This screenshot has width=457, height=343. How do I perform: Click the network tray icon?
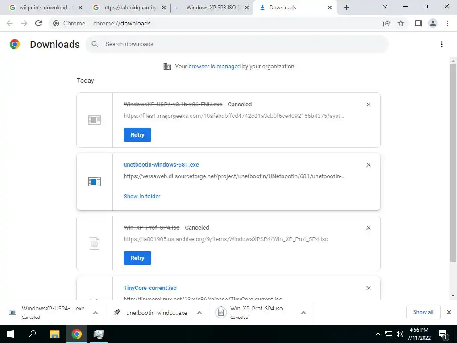pyautogui.click(x=389, y=334)
